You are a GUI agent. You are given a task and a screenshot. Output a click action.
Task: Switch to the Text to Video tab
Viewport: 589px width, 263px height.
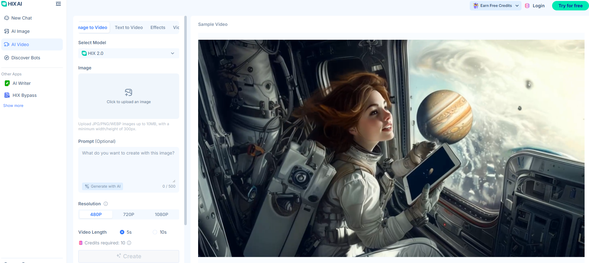(x=129, y=27)
